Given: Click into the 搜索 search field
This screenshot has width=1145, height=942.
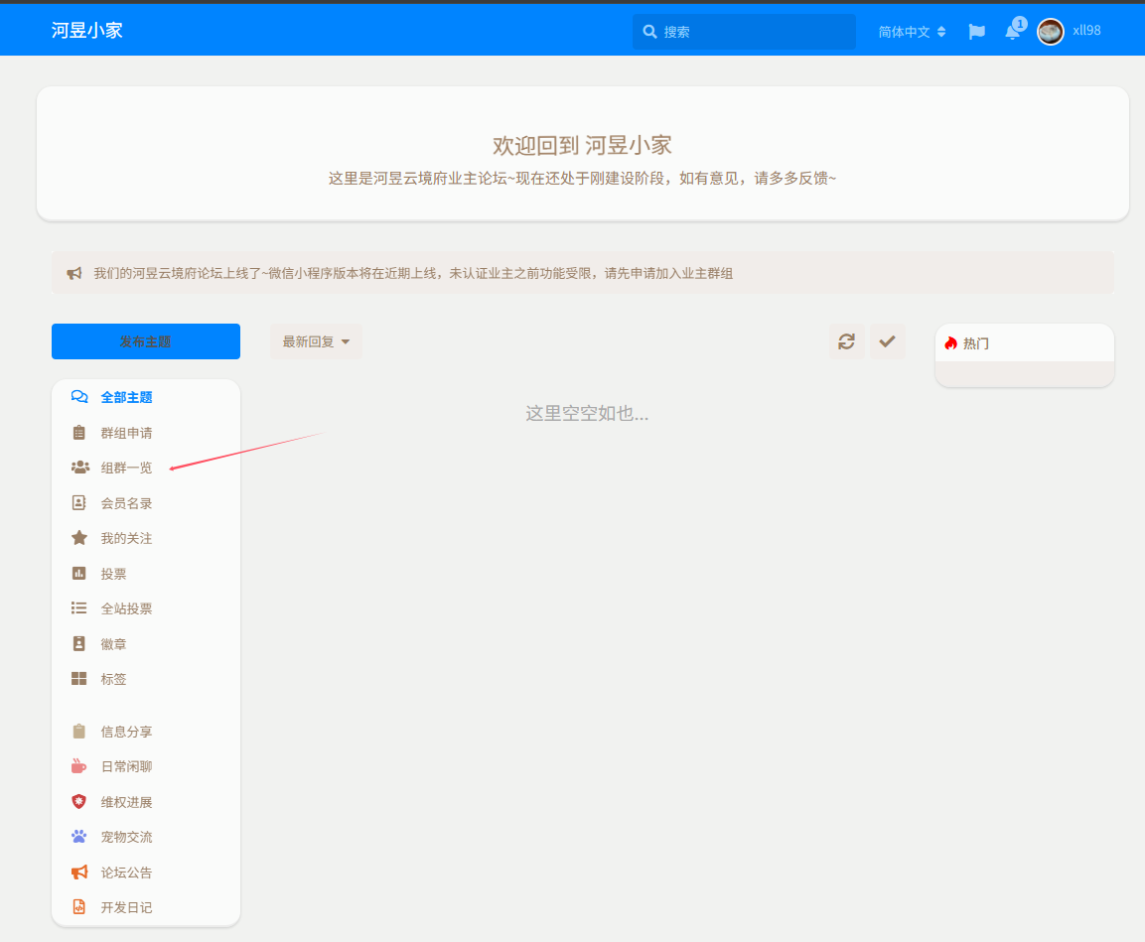Looking at the screenshot, I should pyautogui.click(x=755, y=32).
